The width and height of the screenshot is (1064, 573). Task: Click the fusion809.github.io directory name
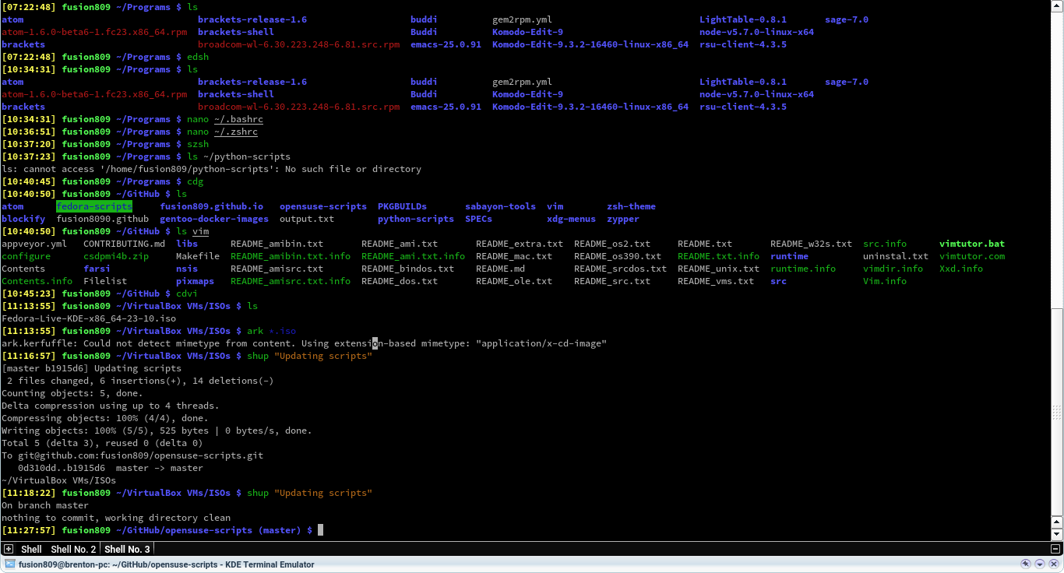pos(212,206)
